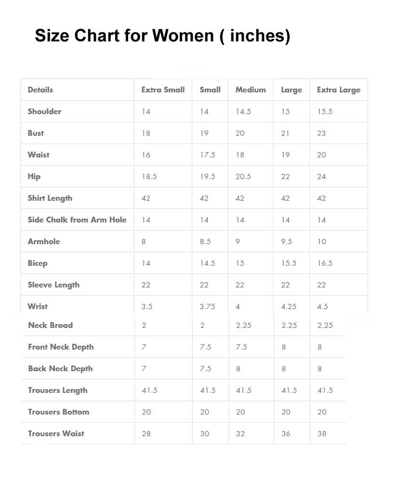Click the Bicep value 16.5 for Extra Large

tap(325, 263)
